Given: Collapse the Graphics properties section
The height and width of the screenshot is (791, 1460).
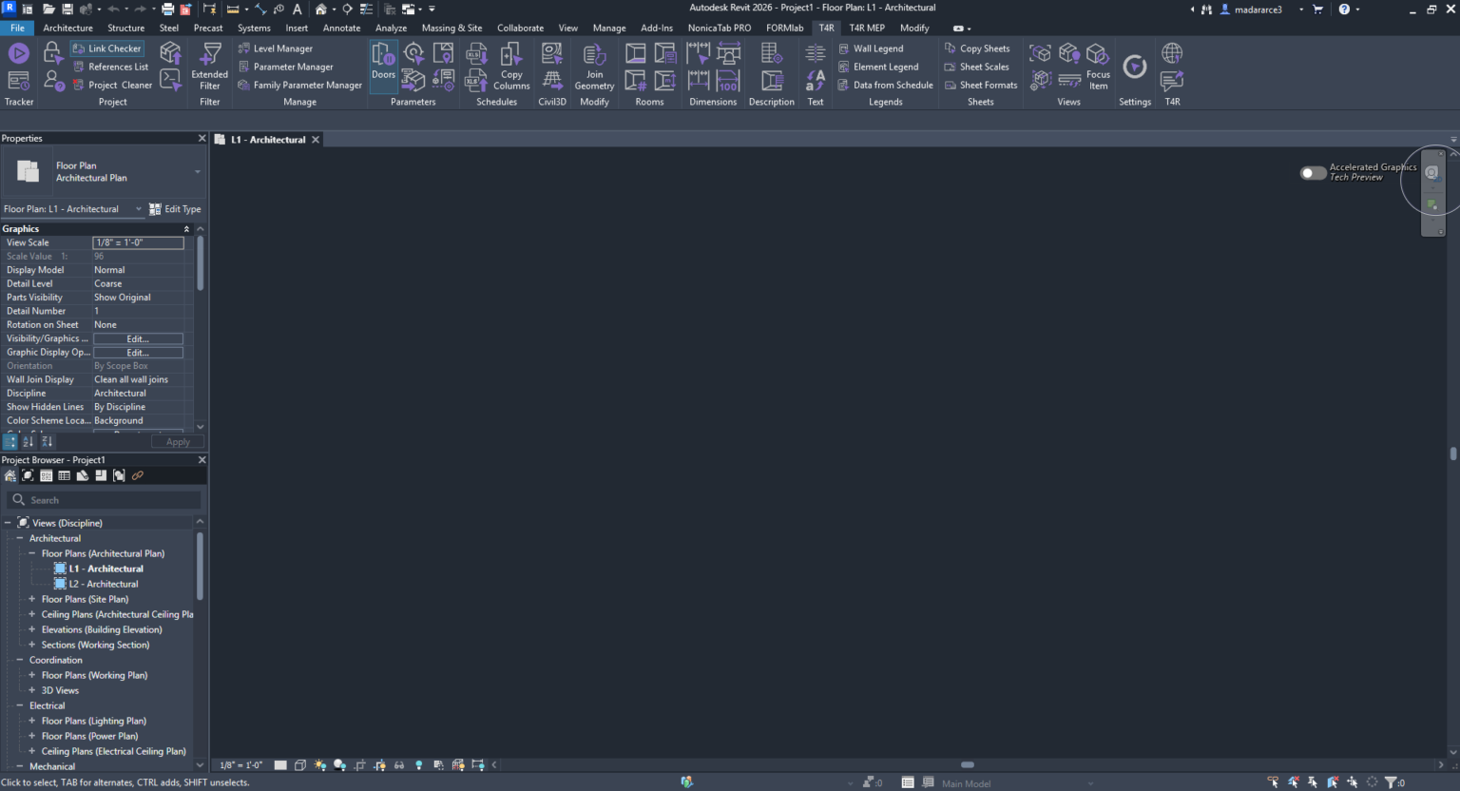Looking at the screenshot, I should click(x=186, y=229).
